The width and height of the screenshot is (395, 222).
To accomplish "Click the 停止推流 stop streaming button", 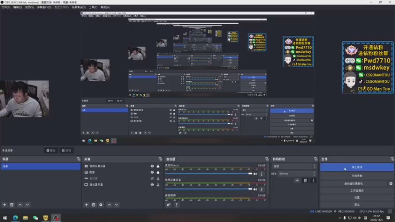I will [x=357, y=167].
